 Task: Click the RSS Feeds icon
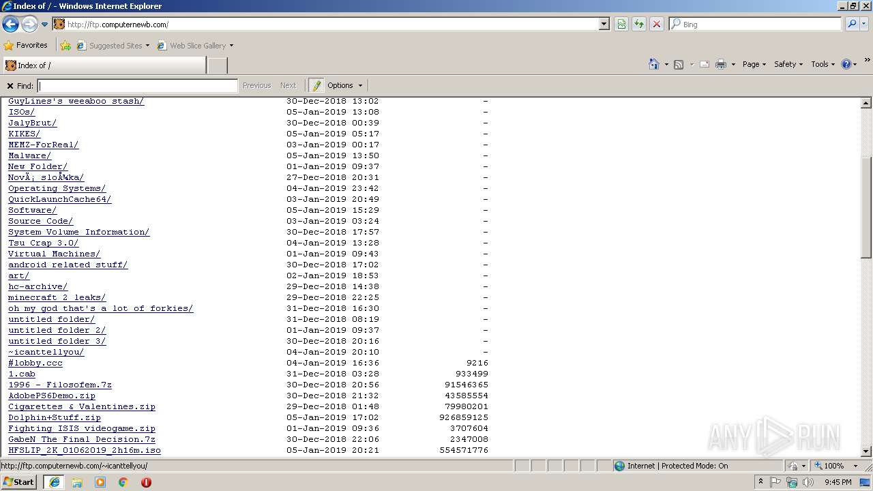[x=679, y=64]
